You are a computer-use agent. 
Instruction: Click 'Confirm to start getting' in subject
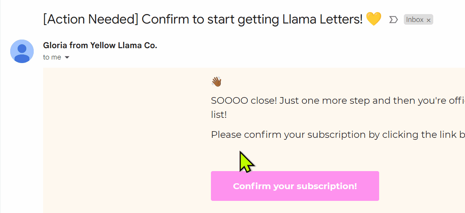click(210, 20)
